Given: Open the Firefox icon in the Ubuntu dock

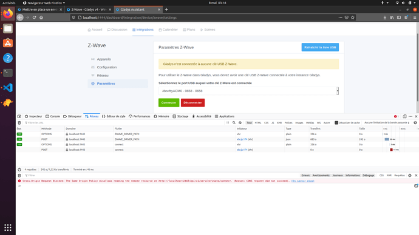Looking at the screenshot, I should (x=8, y=13).
